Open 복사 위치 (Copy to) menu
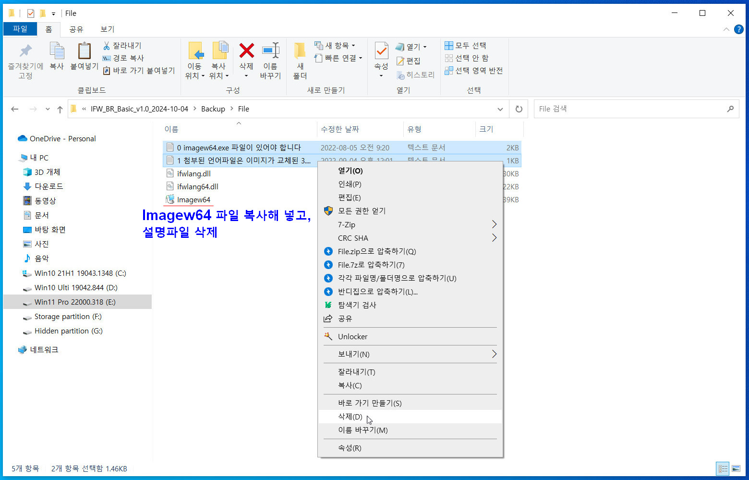749x480 pixels. tap(219, 62)
